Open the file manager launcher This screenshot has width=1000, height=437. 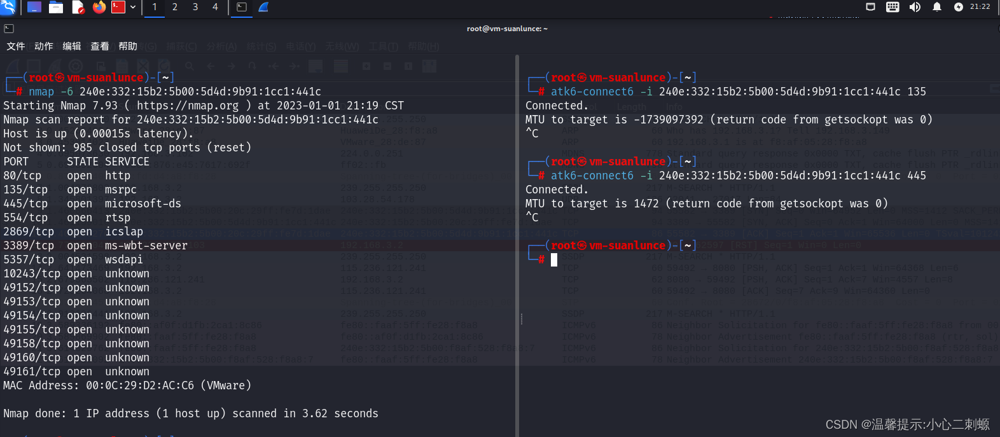(56, 7)
